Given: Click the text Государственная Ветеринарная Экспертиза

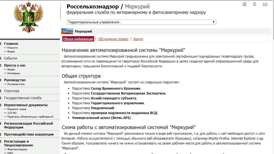Looking at the screenshot, I should [128, 93].
